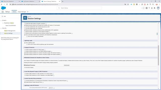The height and width of the screenshot is (90, 161).
Task: Show info for Enable Stricter Content Security Policy
Action: (43, 82)
